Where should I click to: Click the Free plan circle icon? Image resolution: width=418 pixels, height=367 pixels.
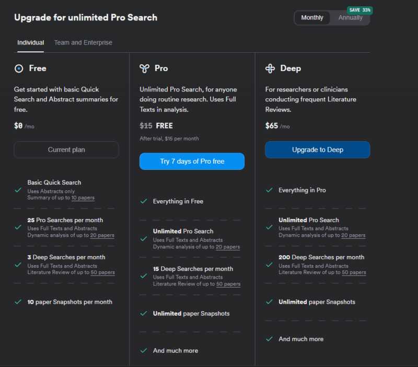pyautogui.click(x=18, y=68)
